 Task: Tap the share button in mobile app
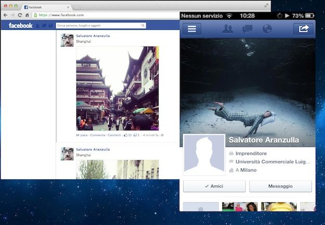304,29
